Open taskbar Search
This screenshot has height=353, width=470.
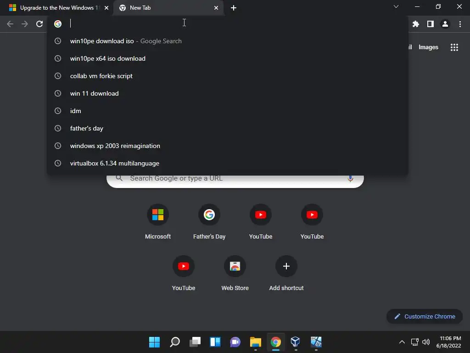(175, 342)
